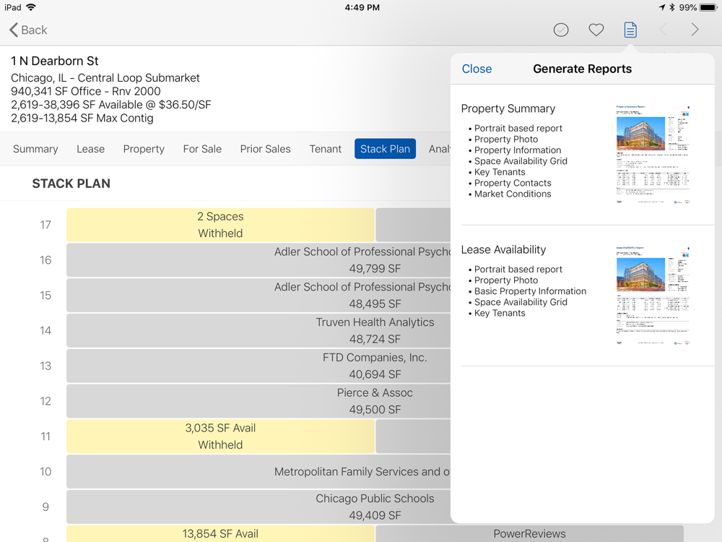722x542 pixels.
Task: Open the Summary tab
Action: pyautogui.click(x=35, y=149)
